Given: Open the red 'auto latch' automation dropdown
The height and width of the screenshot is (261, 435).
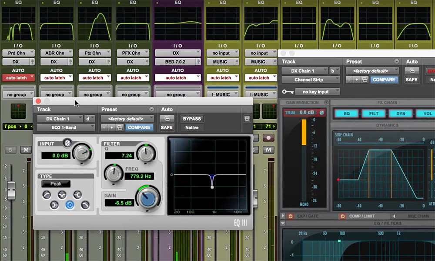Looking at the screenshot, I should pyautogui.click(x=18, y=78).
